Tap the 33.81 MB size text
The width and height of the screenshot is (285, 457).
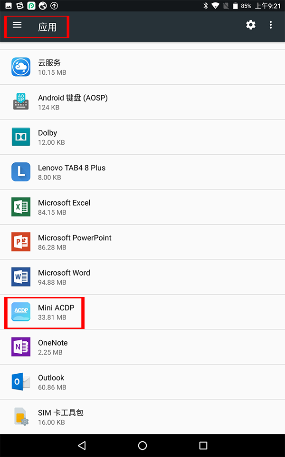pyautogui.click(x=52, y=317)
